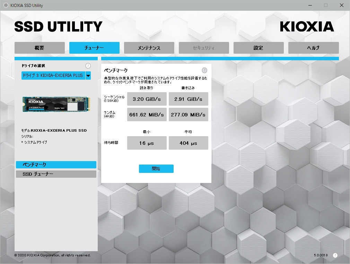The height and width of the screenshot is (264, 350).
Task: Expand the drive selection dropdown arrow
Action: [x=88, y=76]
